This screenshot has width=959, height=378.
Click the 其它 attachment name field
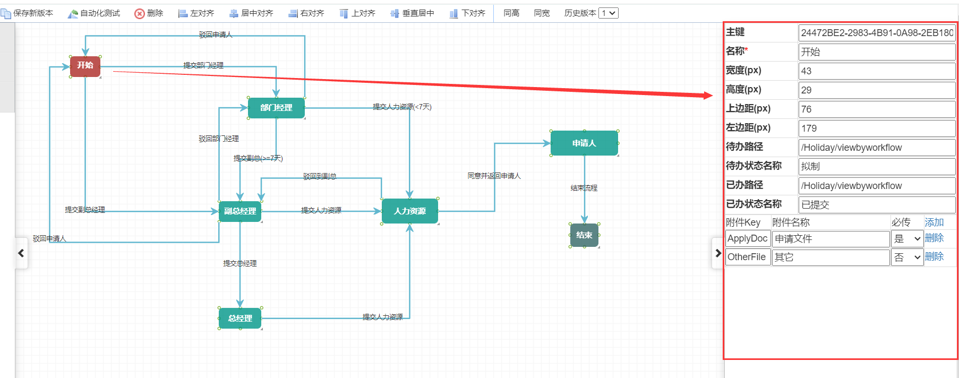pos(830,257)
